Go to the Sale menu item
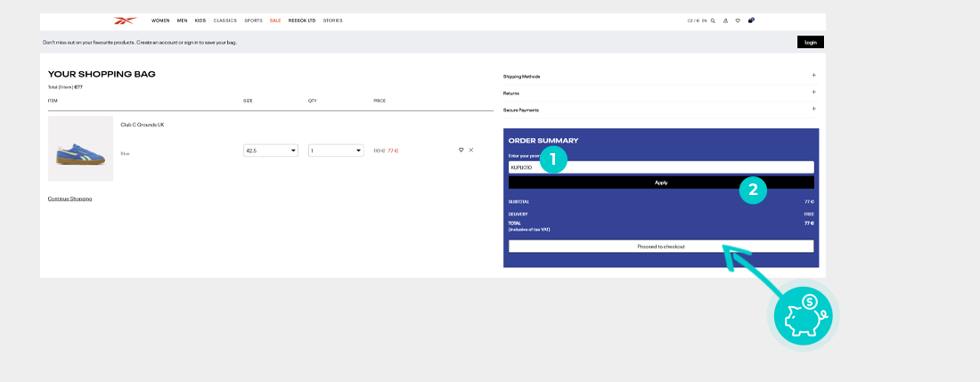This screenshot has width=980, height=382. click(x=275, y=20)
